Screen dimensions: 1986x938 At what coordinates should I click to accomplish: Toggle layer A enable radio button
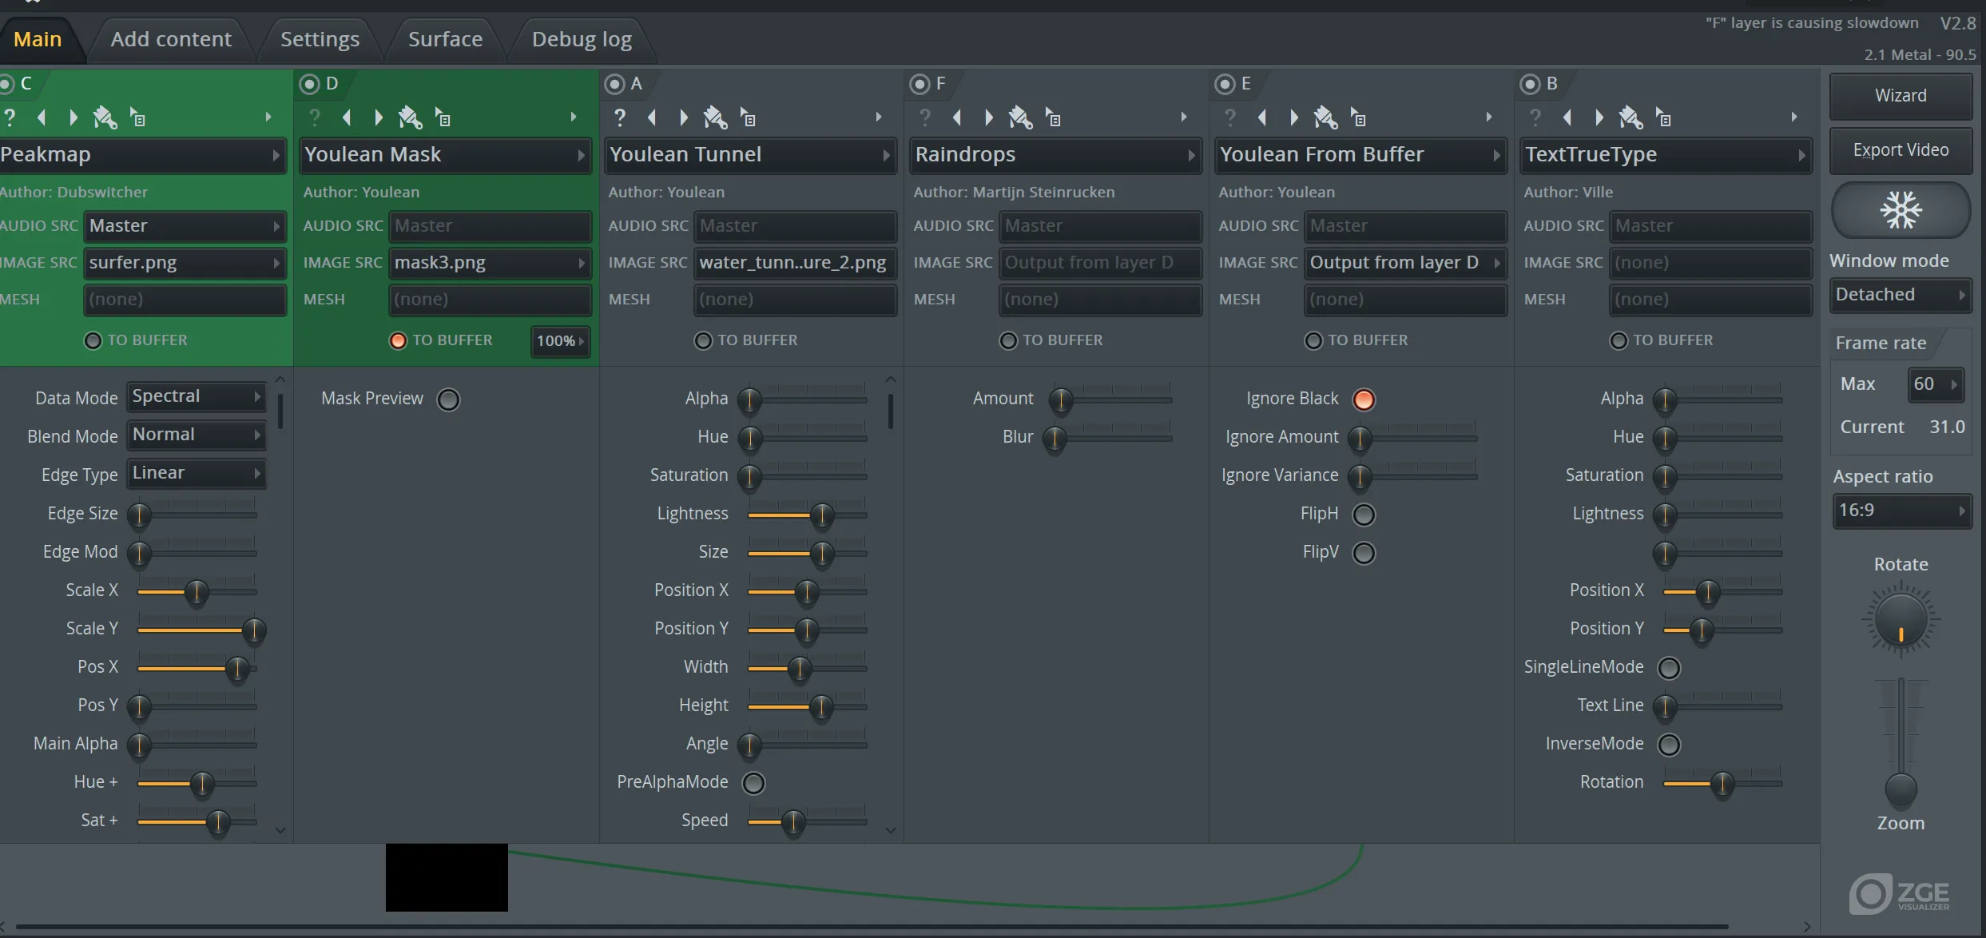click(x=614, y=84)
